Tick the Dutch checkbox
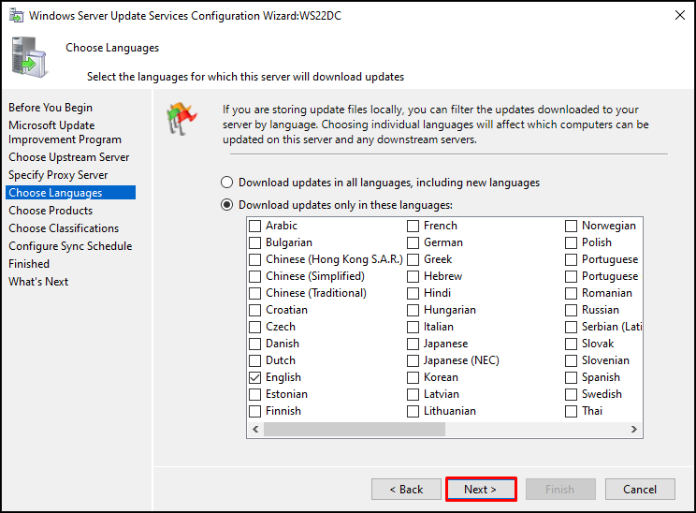696x513 pixels. coord(254,361)
